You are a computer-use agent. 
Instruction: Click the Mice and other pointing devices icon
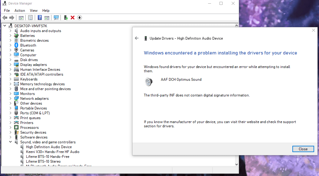16,89
